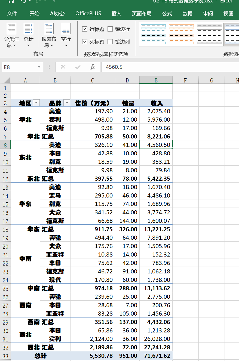The width and height of the screenshot is (239, 361).
Task: Open the 品牌 filter dropdown button
Action: [67, 103]
